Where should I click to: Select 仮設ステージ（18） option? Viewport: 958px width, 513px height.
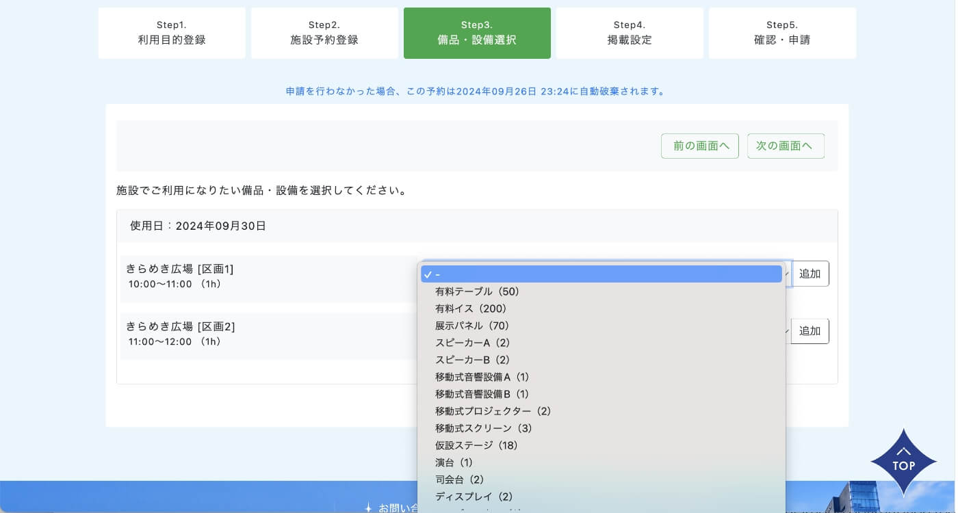tap(477, 445)
